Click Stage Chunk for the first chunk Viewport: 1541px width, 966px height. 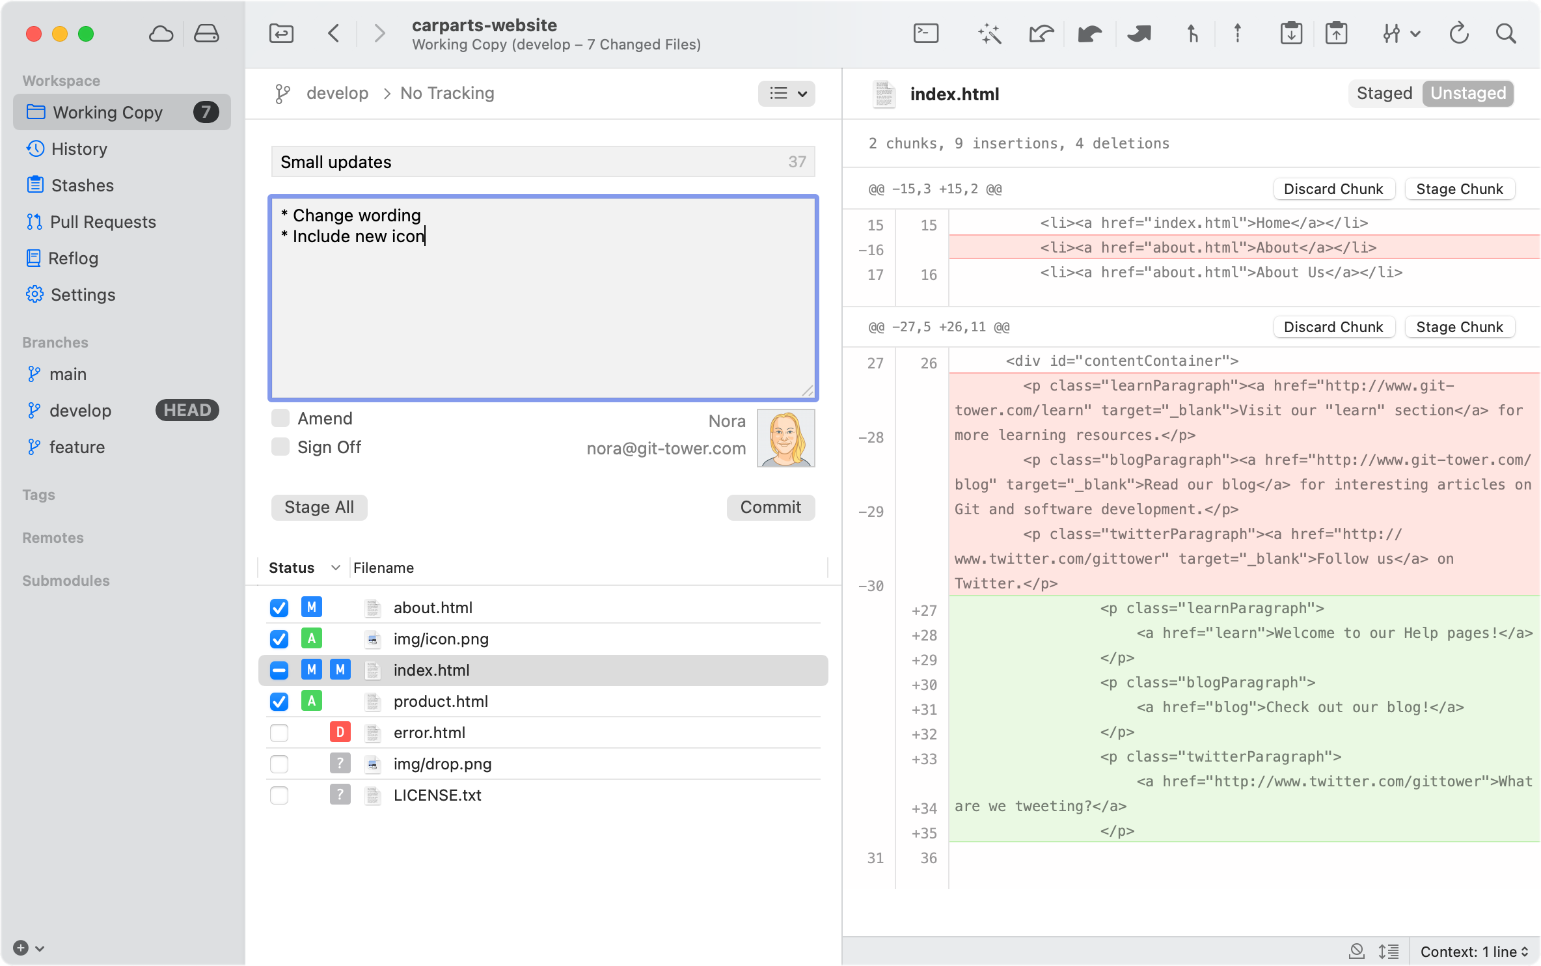coord(1459,189)
